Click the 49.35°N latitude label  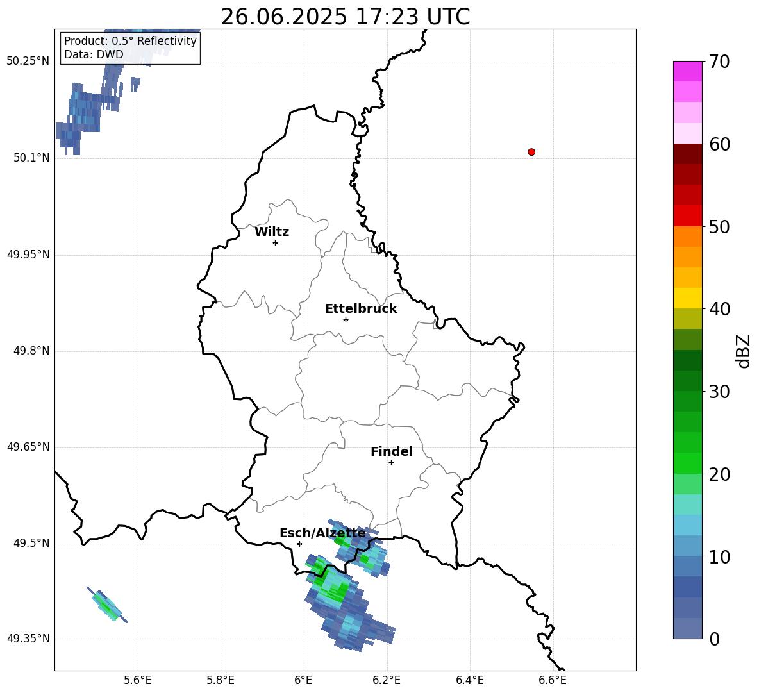[x=28, y=639]
